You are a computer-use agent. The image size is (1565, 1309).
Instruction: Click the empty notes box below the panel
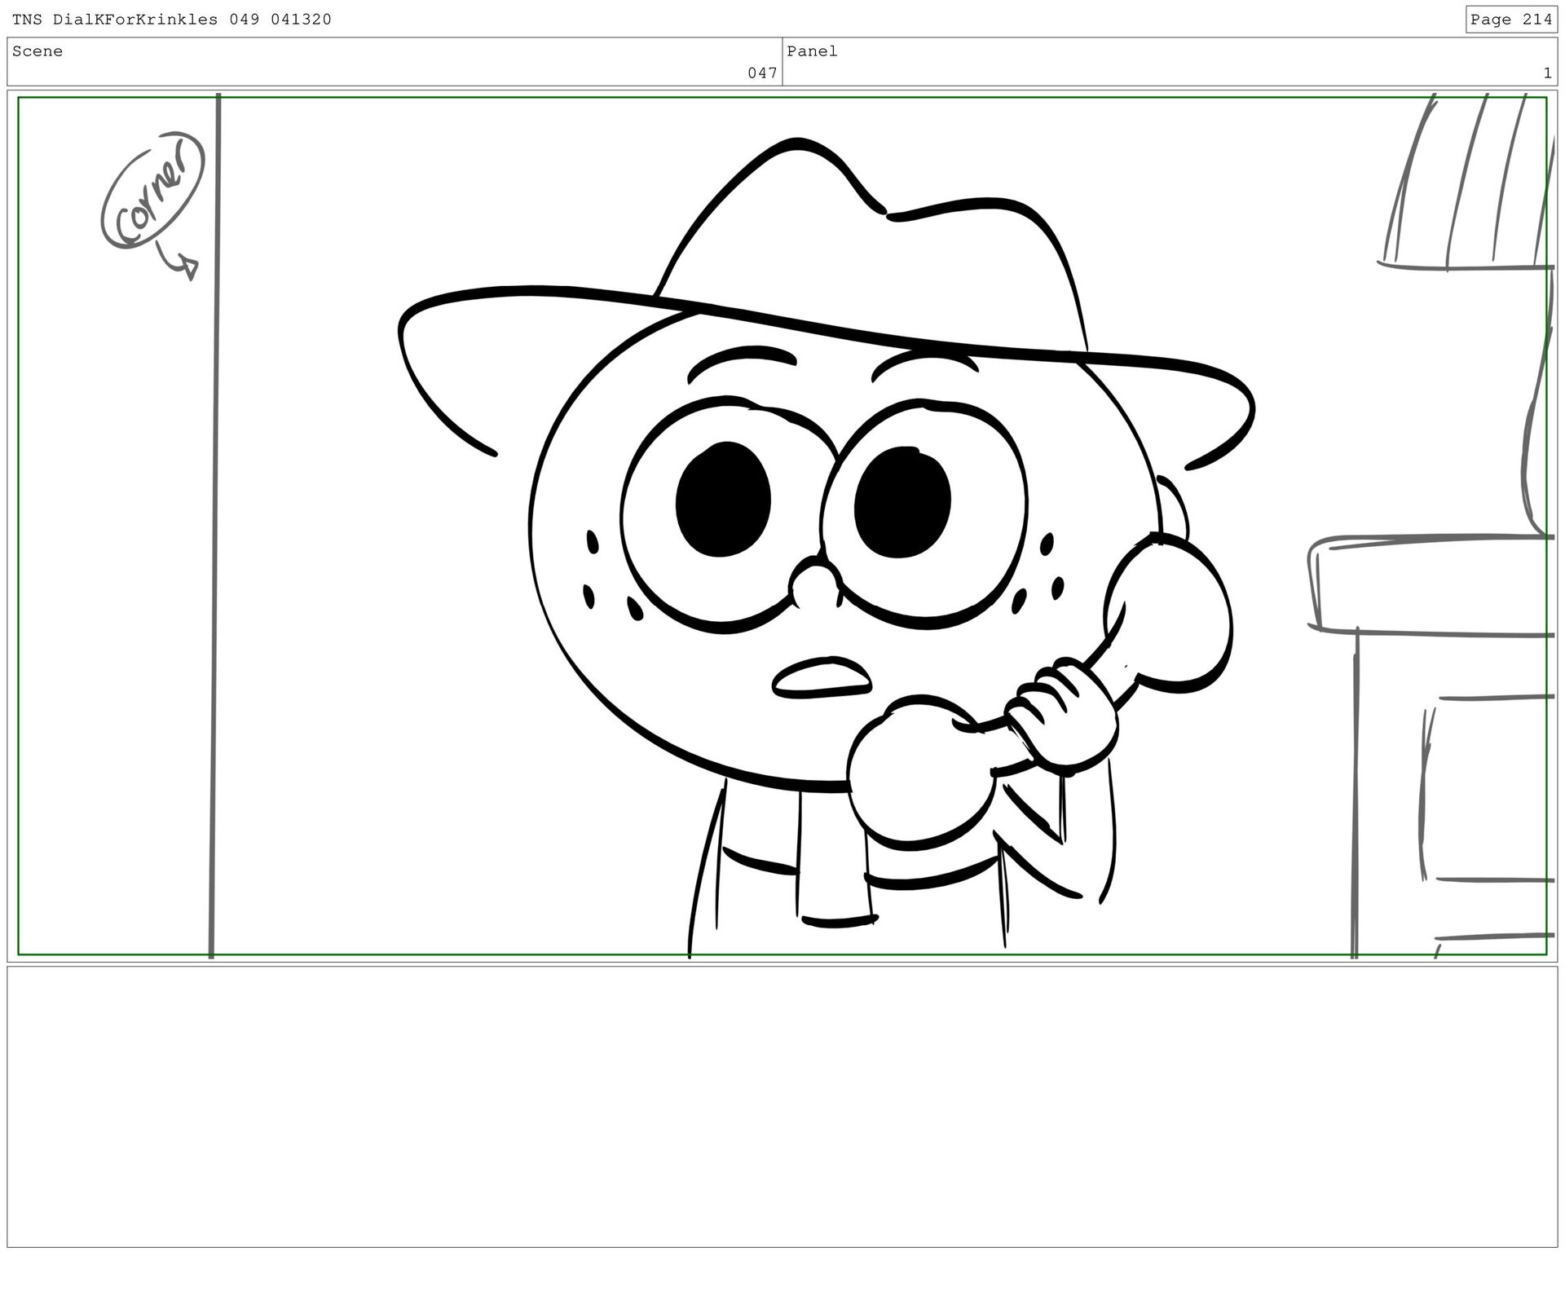point(782,1106)
